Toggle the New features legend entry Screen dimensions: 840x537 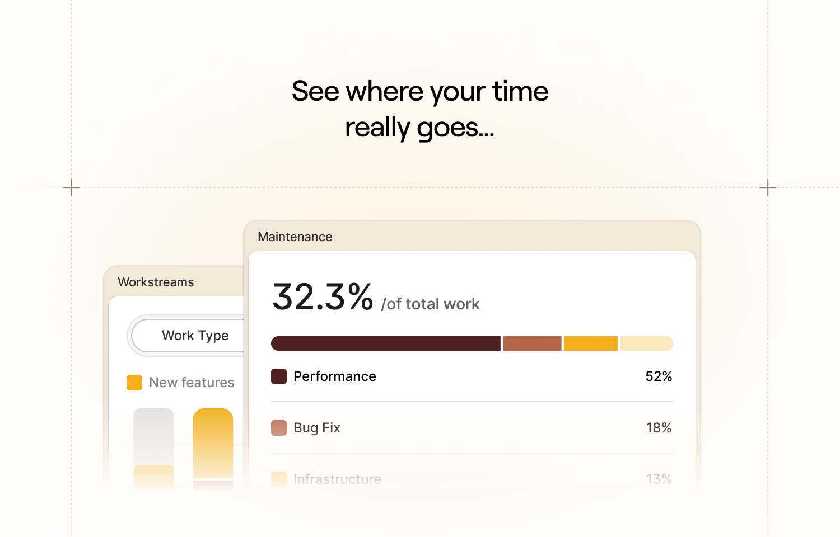(192, 383)
